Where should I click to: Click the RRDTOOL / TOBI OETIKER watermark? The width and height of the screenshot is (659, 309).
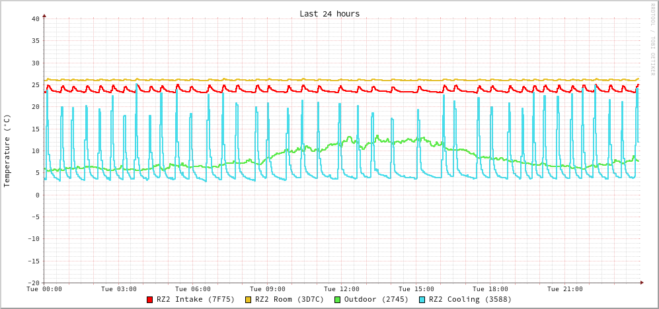point(652,39)
